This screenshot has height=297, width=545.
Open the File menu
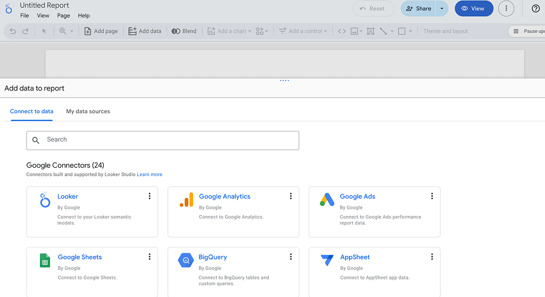[24, 16]
